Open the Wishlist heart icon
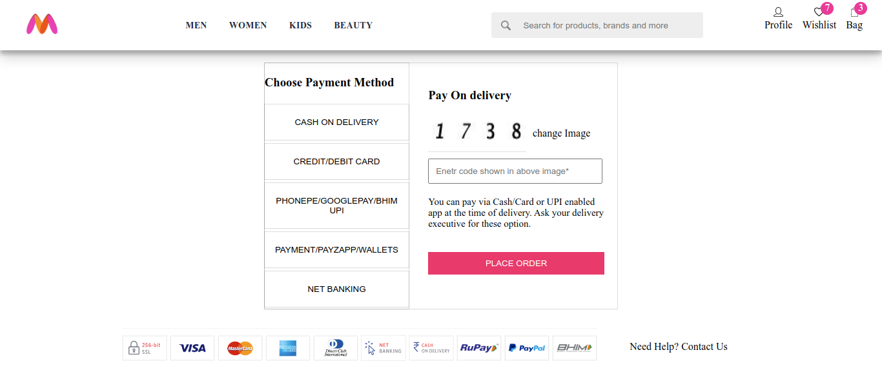Screen dimensions: 882x388 (x=819, y=12)
